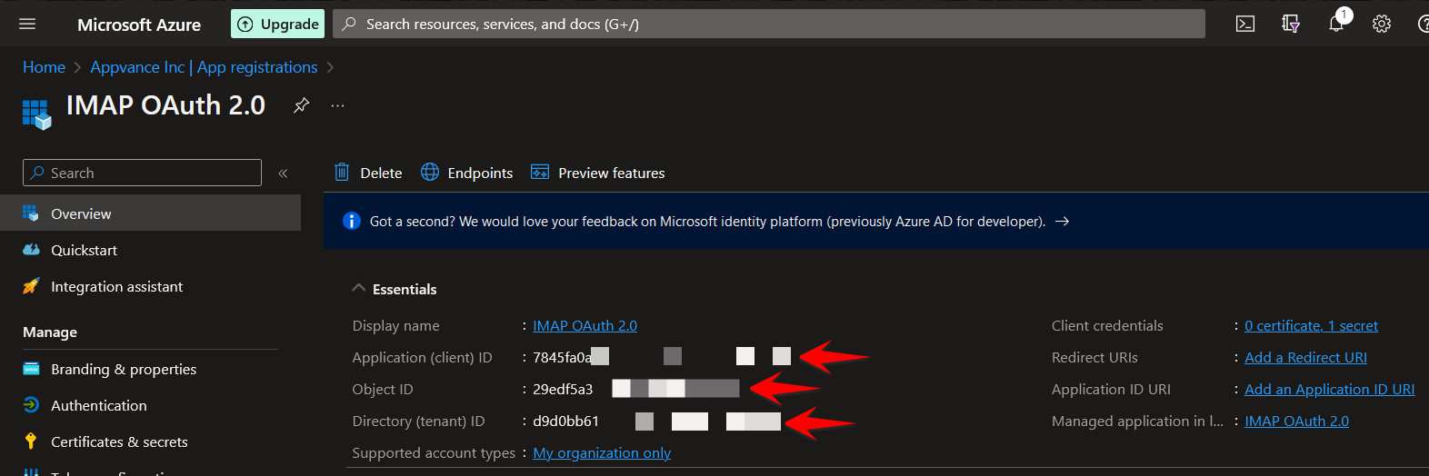1429x476 pixels.
Task: Click My organization only link
Action: click(602, 452)
